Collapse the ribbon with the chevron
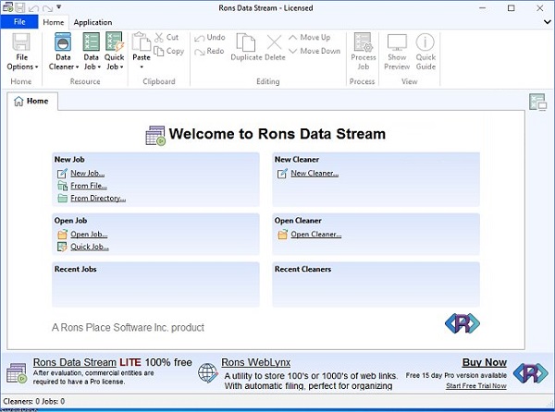The height and width of the screenshot is (412, 555). point(547,22)
